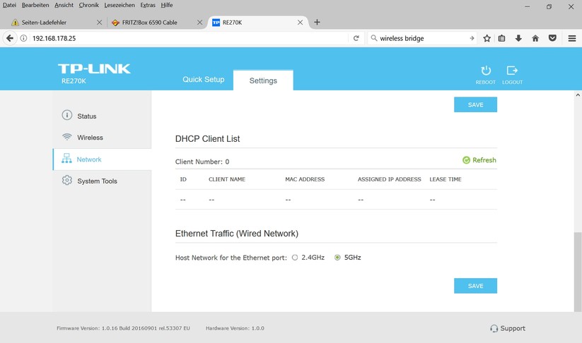The width and height of the screenshot is (582, 343).
Task: Open a new tab with the plus icon
Action: point(317,22)
